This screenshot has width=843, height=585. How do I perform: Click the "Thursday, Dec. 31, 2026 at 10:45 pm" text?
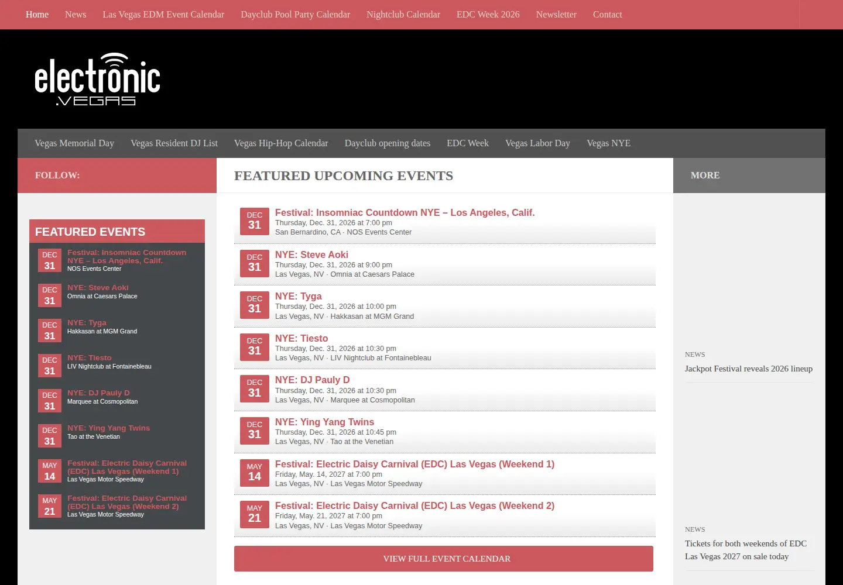(x=335, y=432)
